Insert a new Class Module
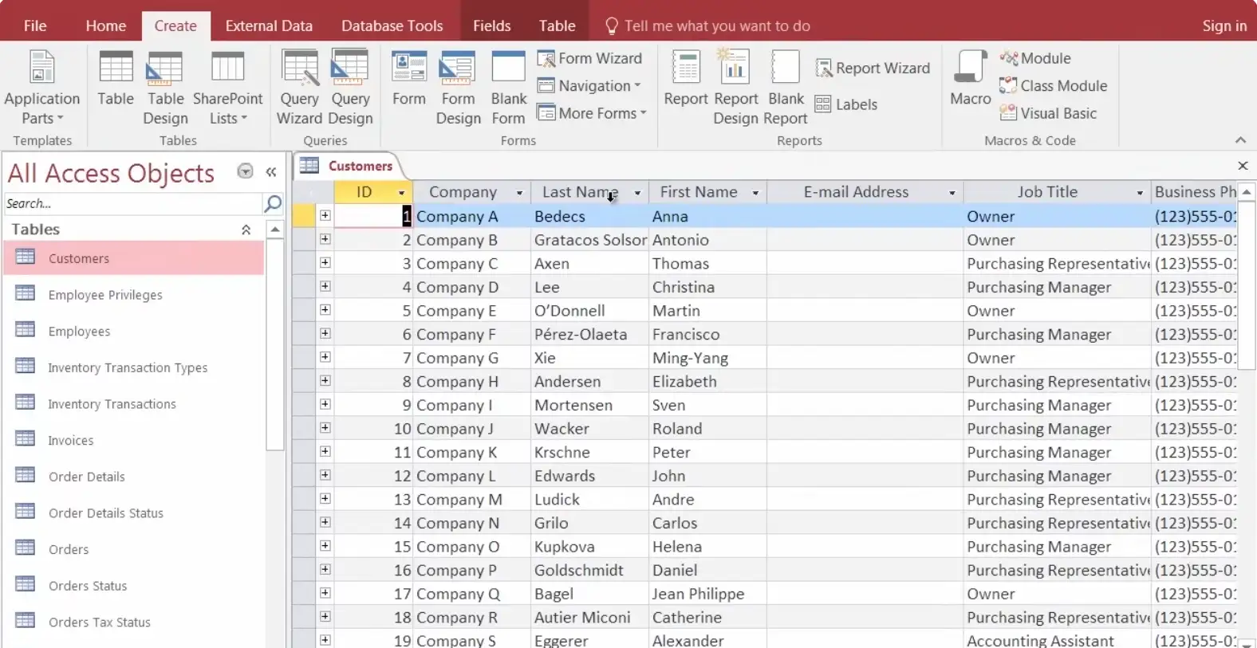 pyautogui.click(x=1053, y=85)
